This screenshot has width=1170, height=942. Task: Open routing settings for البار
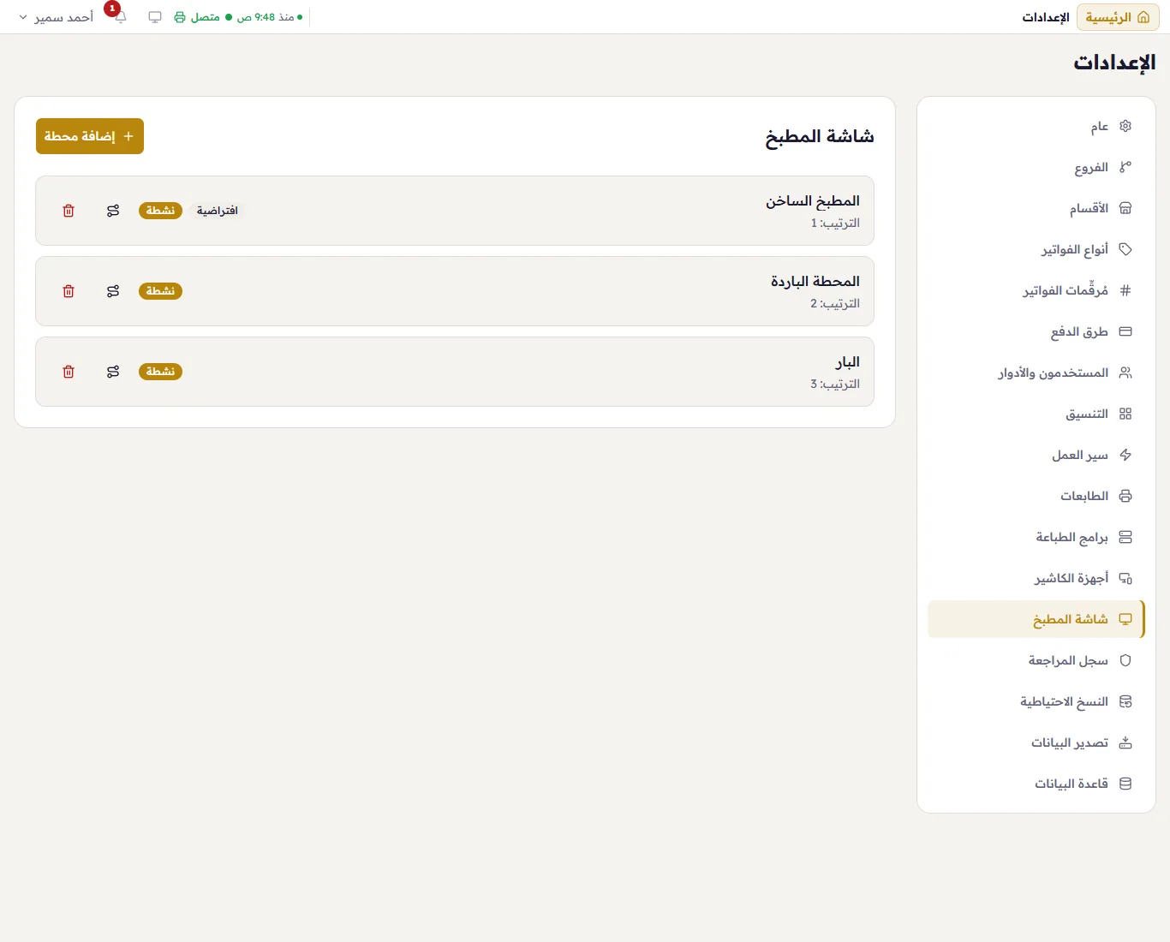click(x=113, y=372)
